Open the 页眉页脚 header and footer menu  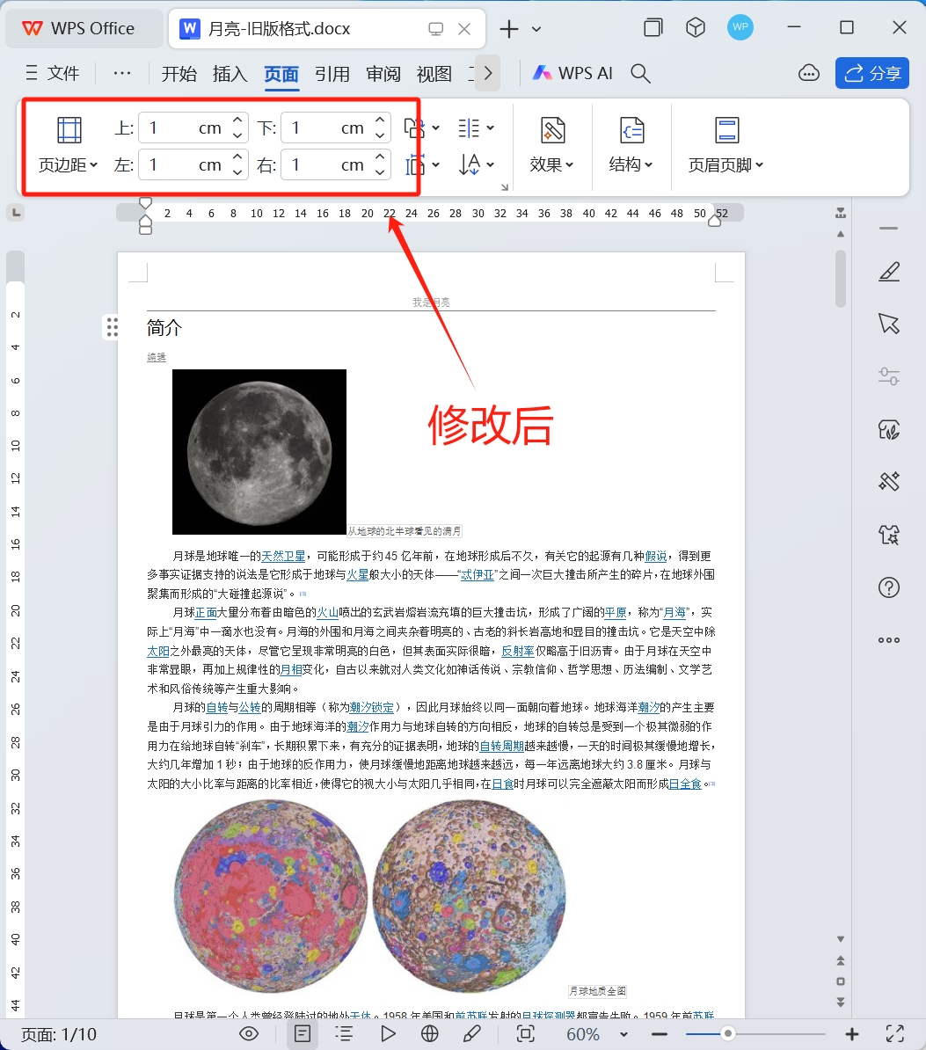pyautogui.click(x=725, y=164)
